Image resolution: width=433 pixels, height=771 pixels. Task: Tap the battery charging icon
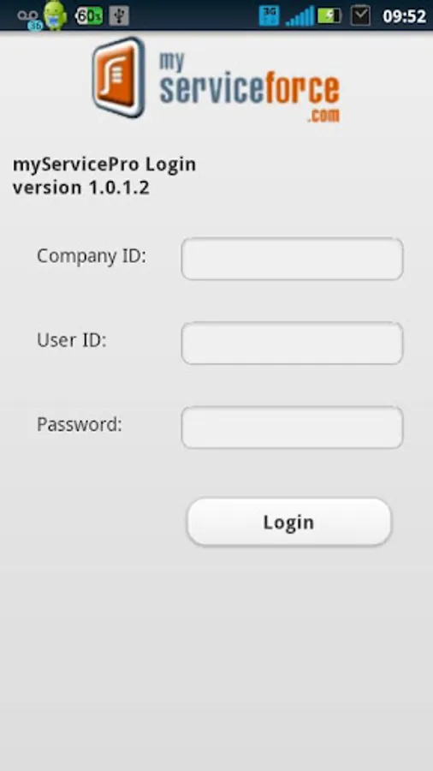click(329, 16)
